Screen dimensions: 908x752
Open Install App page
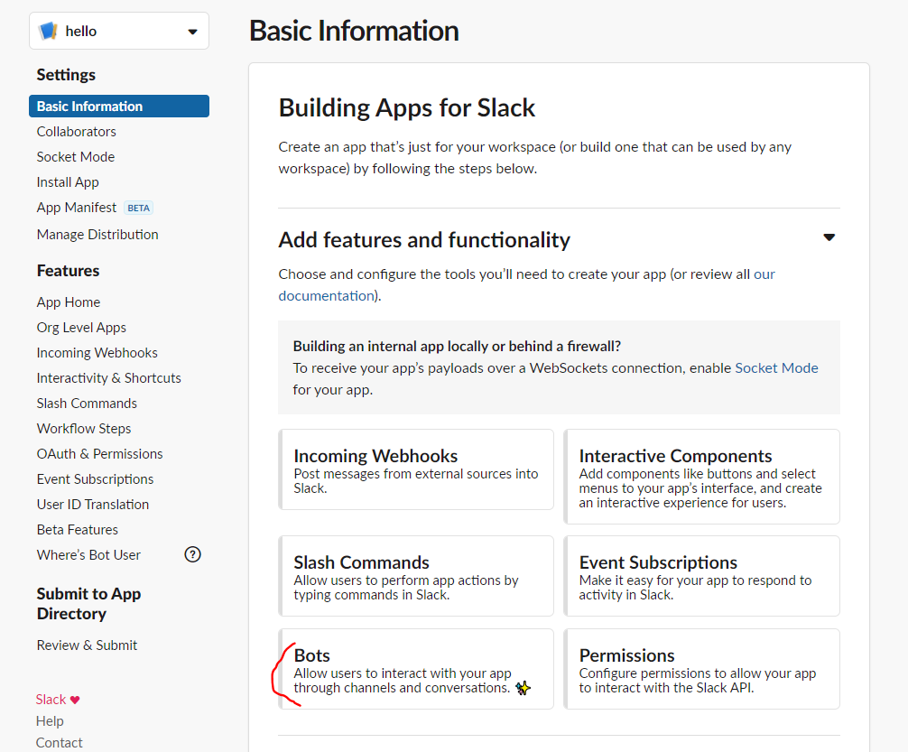click(x=68, y=182)
